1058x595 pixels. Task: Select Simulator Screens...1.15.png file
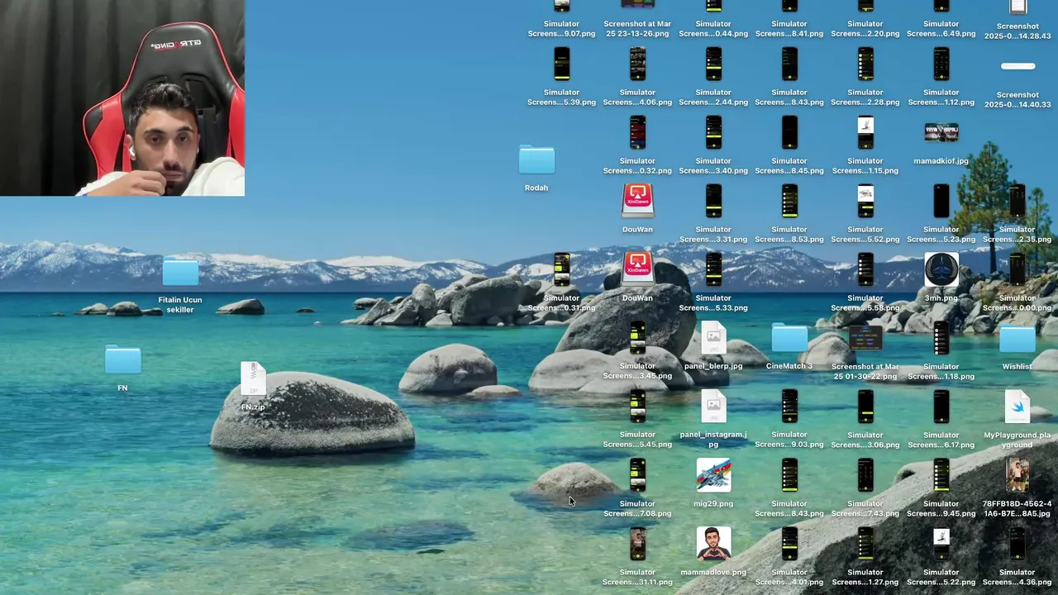pos(865,132)
